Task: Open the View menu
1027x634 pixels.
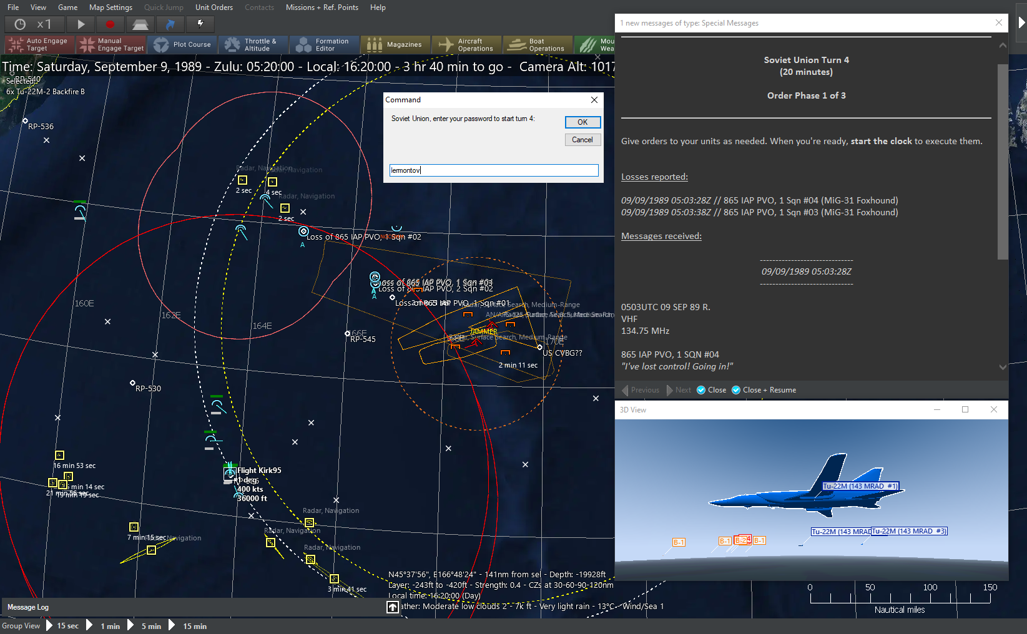Action: (x=38, y=7)
